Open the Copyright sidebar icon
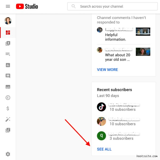 tap(8, 98)
